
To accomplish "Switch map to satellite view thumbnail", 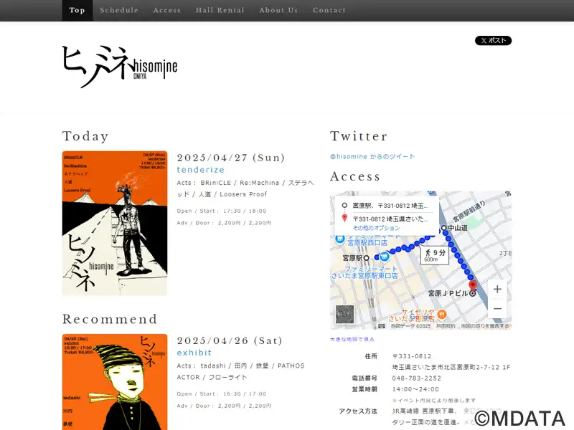I will pos(345,315).
